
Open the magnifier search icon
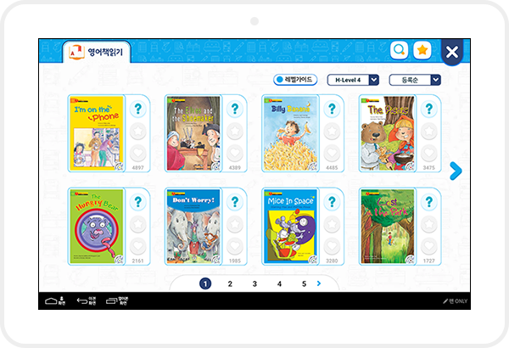click(399, 50)
